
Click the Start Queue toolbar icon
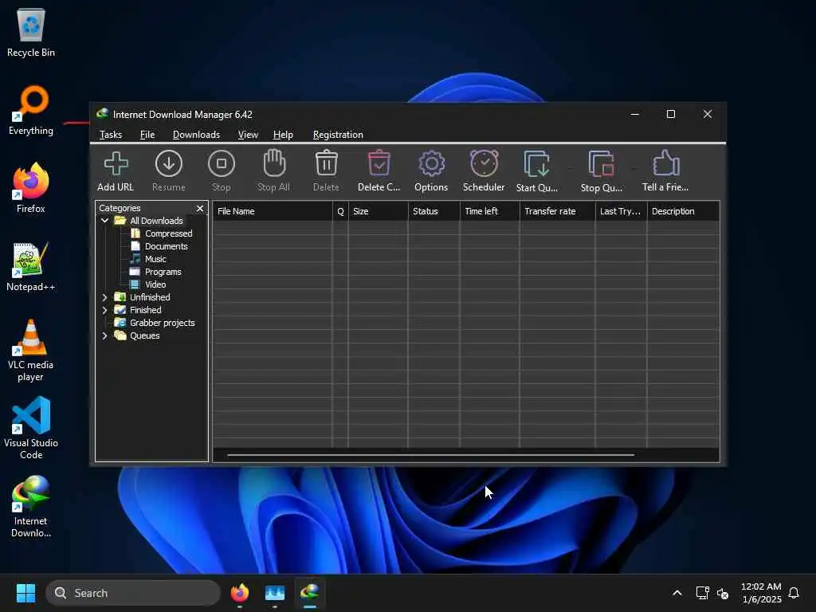537,164
